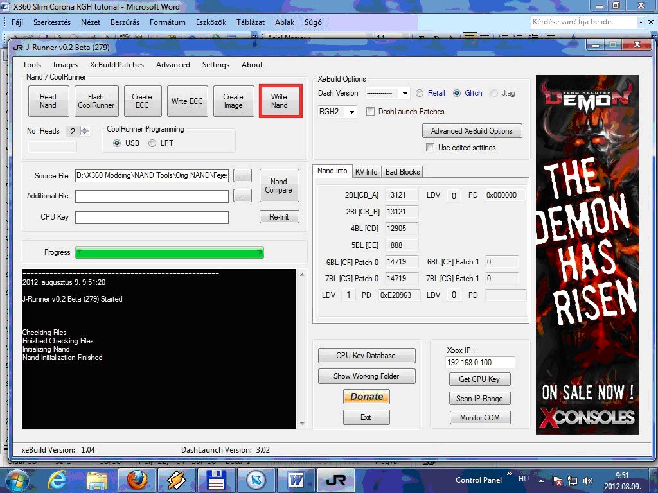Viewport: 658px width, 493px height.
Task: Click the J-Runner taskbar icon
Action: [335, 480]
